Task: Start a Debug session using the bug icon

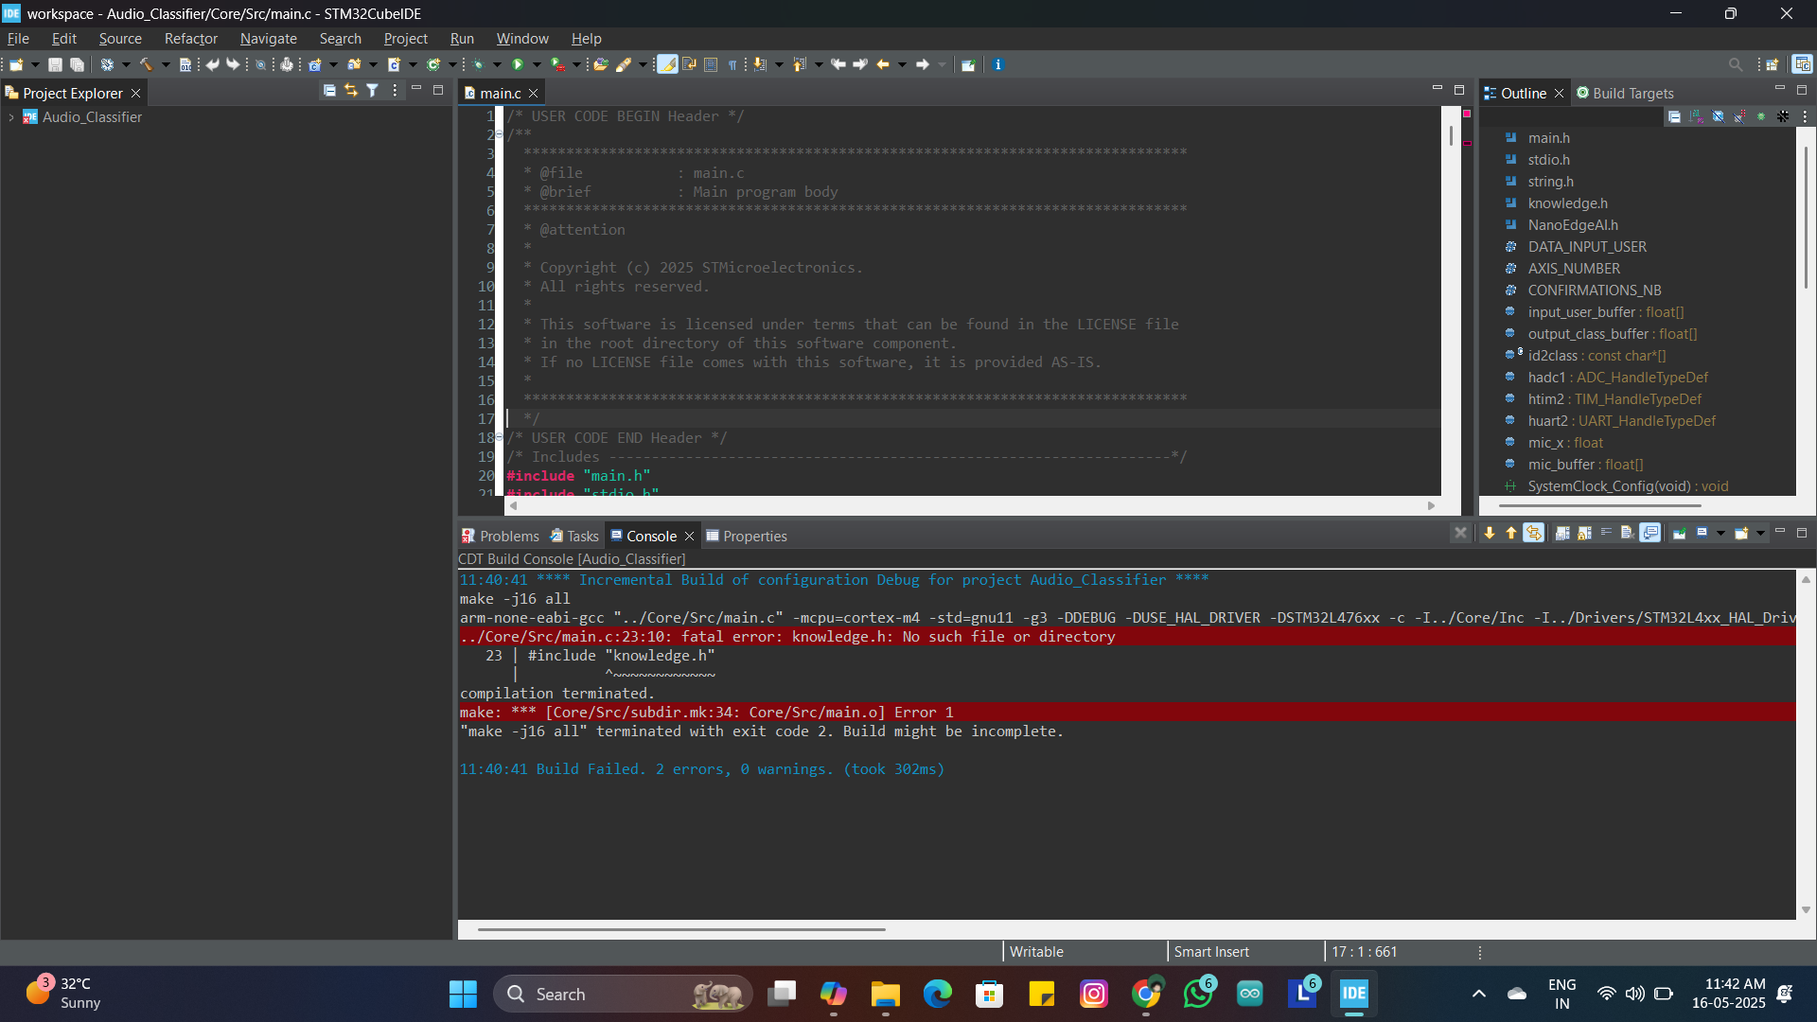Action: click(x=481, y=64)
